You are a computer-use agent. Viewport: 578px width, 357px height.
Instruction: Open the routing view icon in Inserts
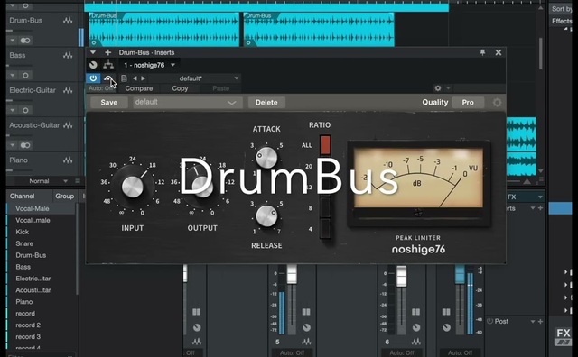click(108, 65)
